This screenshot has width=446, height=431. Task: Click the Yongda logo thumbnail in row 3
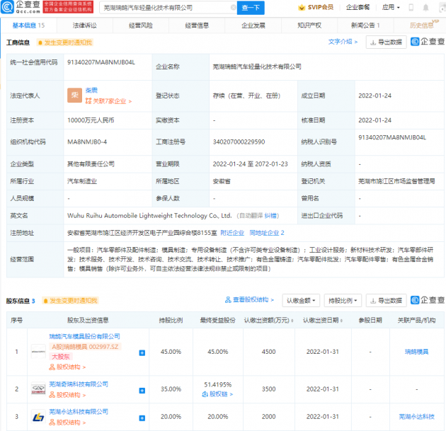click(x=38, y=417)
